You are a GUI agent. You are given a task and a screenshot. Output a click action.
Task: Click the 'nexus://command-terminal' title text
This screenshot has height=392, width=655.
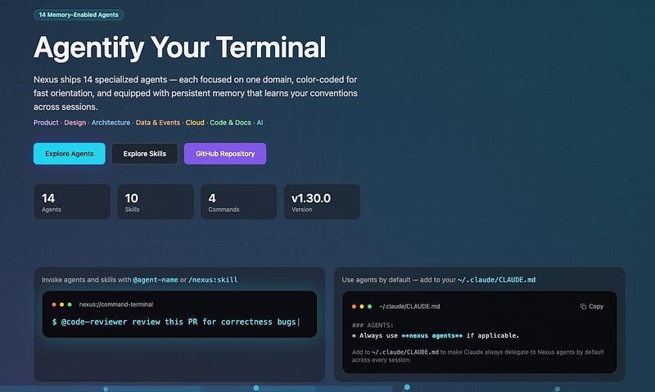(x=116, y=304)
